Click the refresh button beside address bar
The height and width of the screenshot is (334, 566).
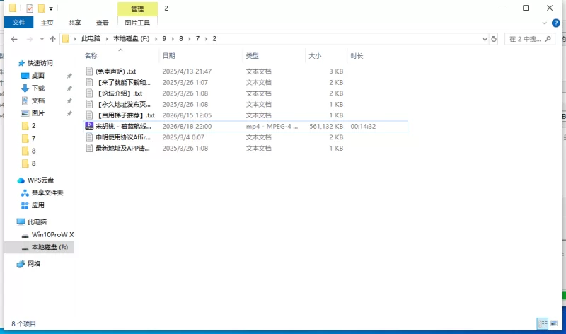[x=494, y=39]
